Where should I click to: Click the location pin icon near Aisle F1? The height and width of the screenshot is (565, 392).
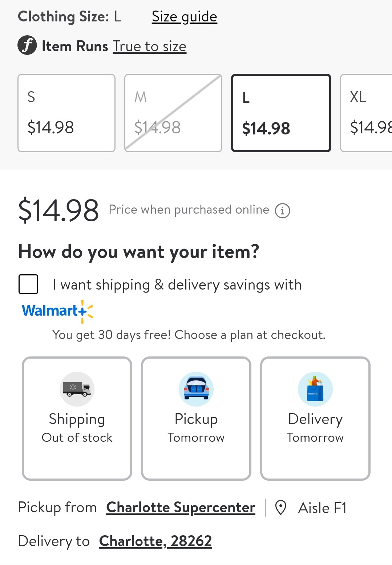280,508
